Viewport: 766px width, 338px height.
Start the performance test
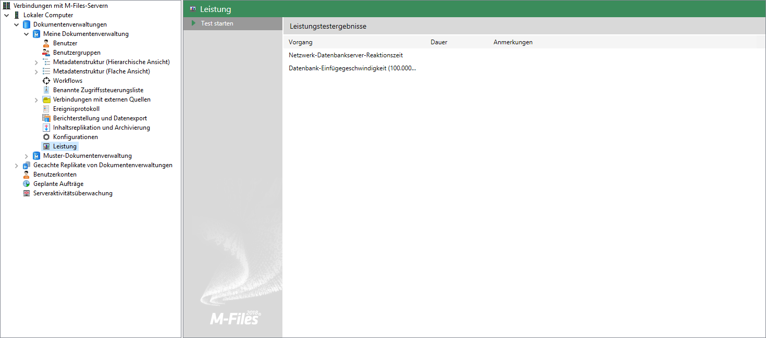pyautogui.click(x=217, y=23)
